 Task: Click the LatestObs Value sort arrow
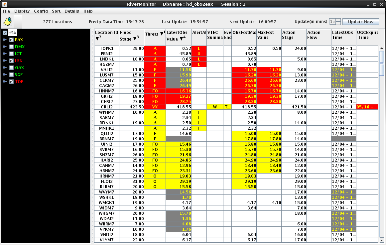pos(182,39)
